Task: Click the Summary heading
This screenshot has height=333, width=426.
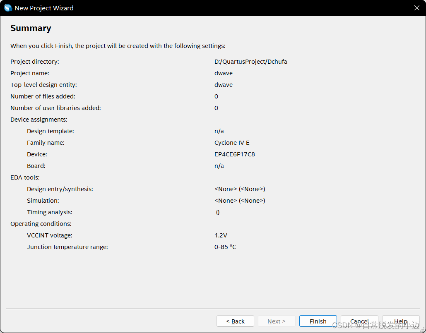Action: (31, 28)
